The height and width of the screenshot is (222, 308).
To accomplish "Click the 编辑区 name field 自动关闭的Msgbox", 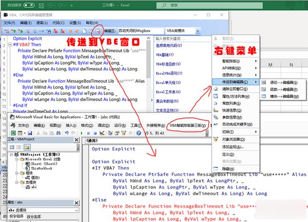I will [x=141, y=31].
